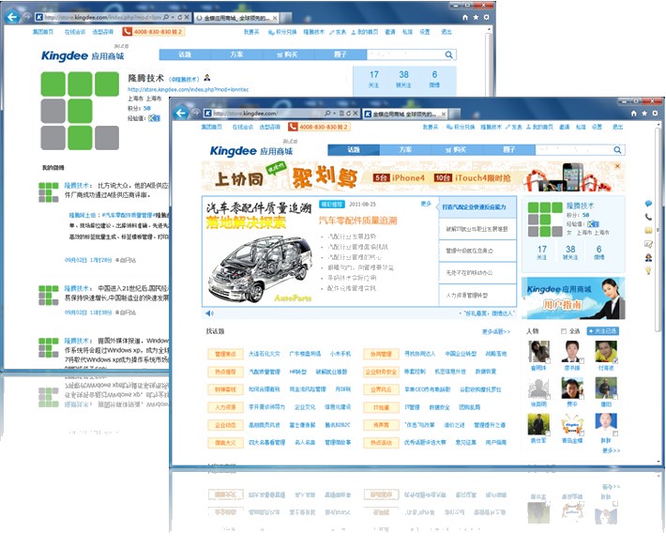Click the yellow folder sidebar icon
This screenshot has width=666, height=548.
click(648, 230)
